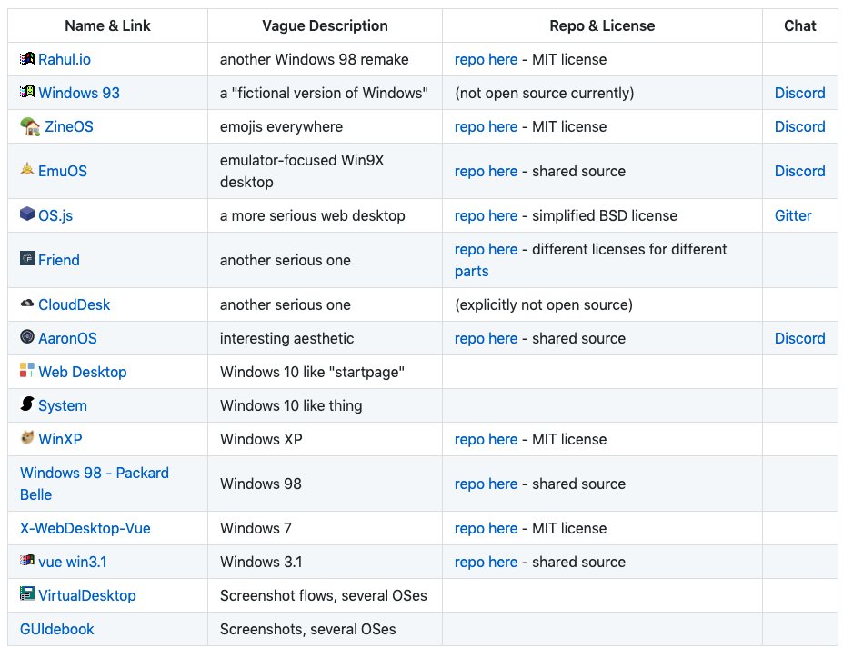Visit the ZineOS link

click(x=69, y=126)
